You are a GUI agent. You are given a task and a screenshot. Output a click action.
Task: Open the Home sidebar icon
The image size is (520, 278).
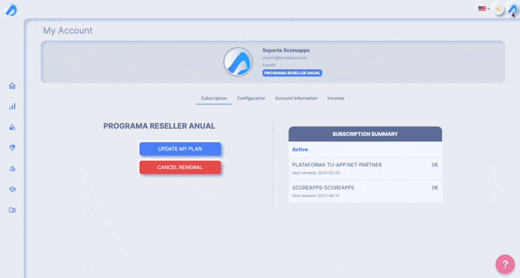[12, 86]
